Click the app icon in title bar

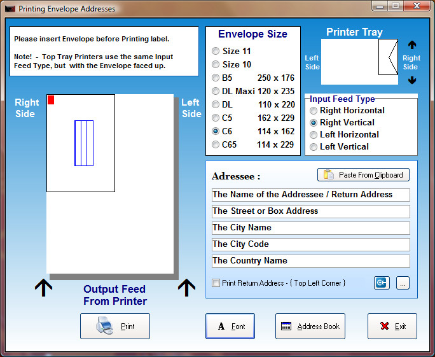pos(10,9)
